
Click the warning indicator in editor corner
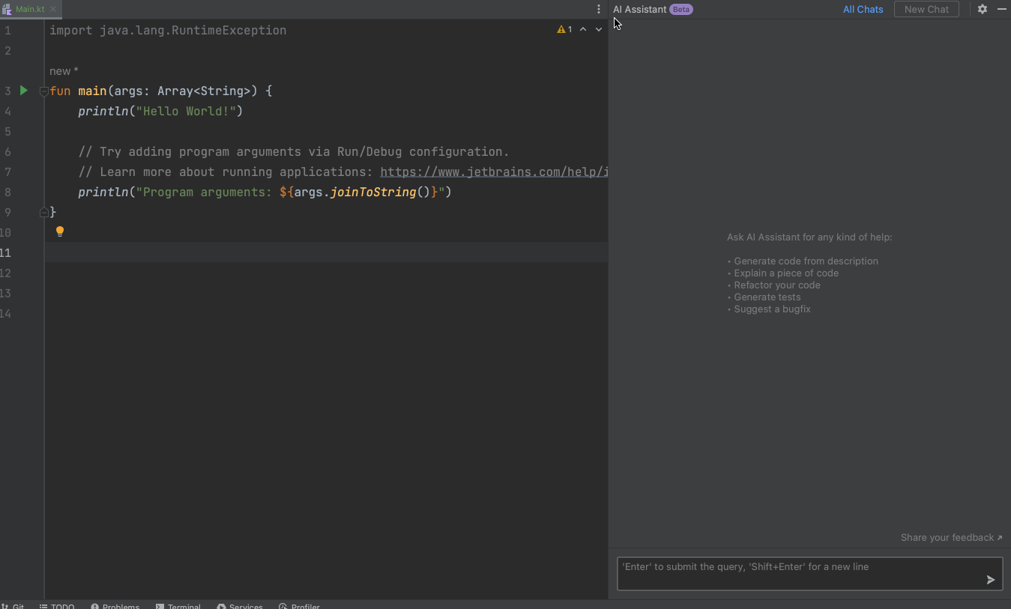[x=564, y=29]
